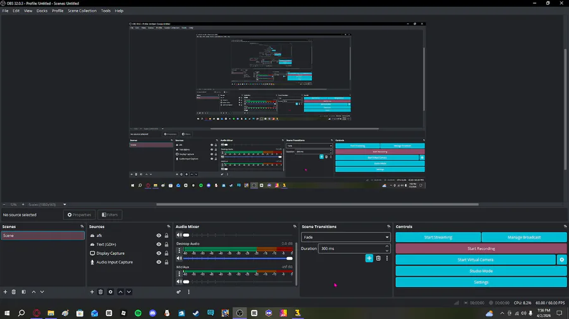Delete selected source with trash icon
The image size is (569, 319).
(x=101, y=292)
